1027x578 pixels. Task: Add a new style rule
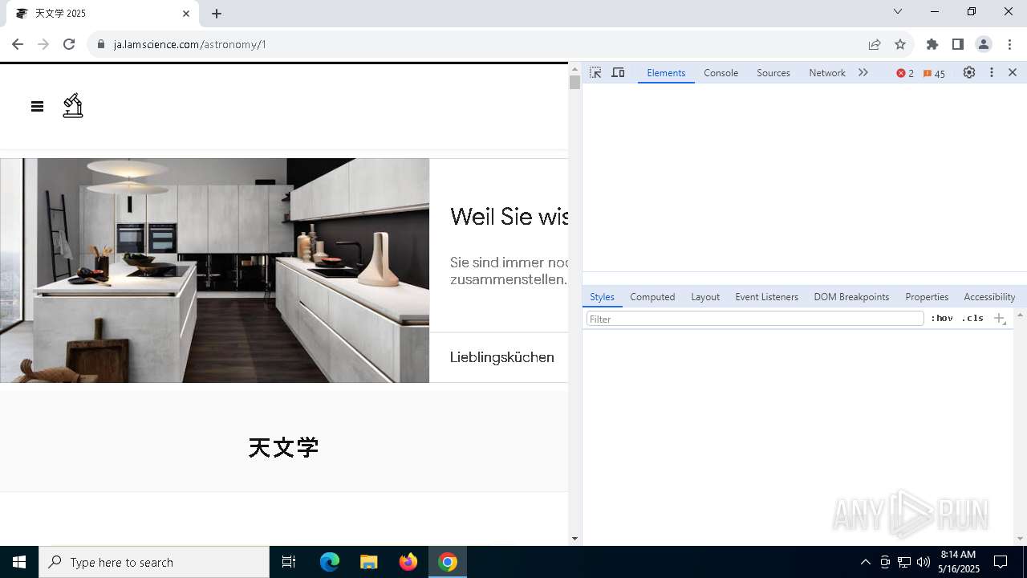1000,319
